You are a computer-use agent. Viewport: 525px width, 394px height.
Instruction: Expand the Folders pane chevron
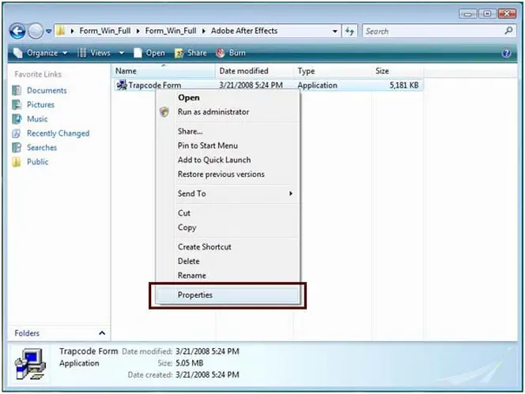[102, 333]
